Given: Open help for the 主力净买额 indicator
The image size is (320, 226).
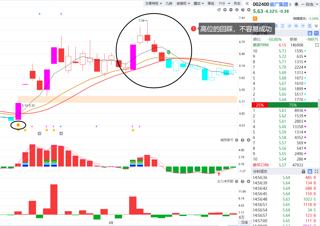Looking at the screenshot, I should click(x=243, y=181).
